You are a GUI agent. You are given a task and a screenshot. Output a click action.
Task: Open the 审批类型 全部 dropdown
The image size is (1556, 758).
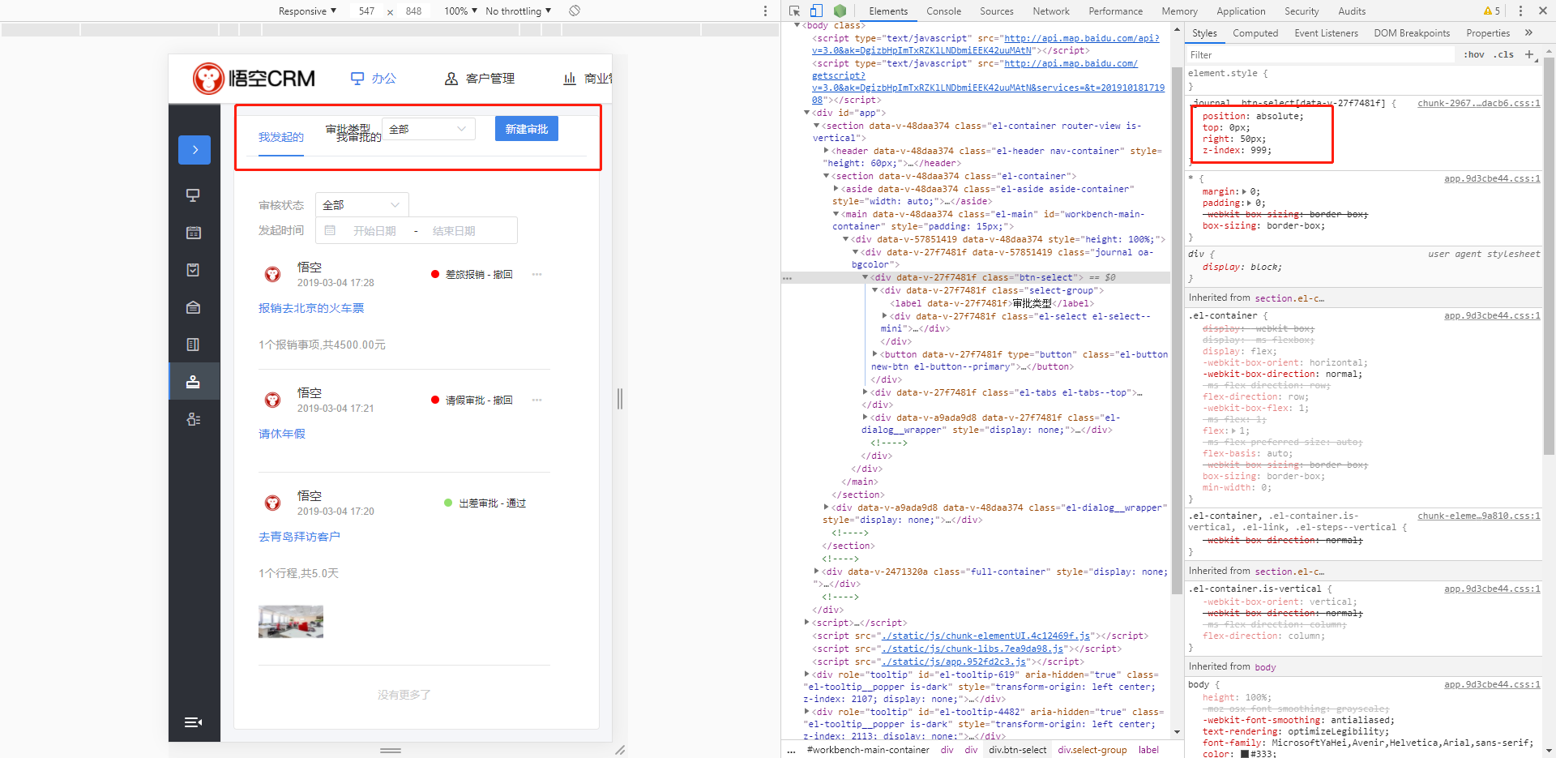[429, 129]
